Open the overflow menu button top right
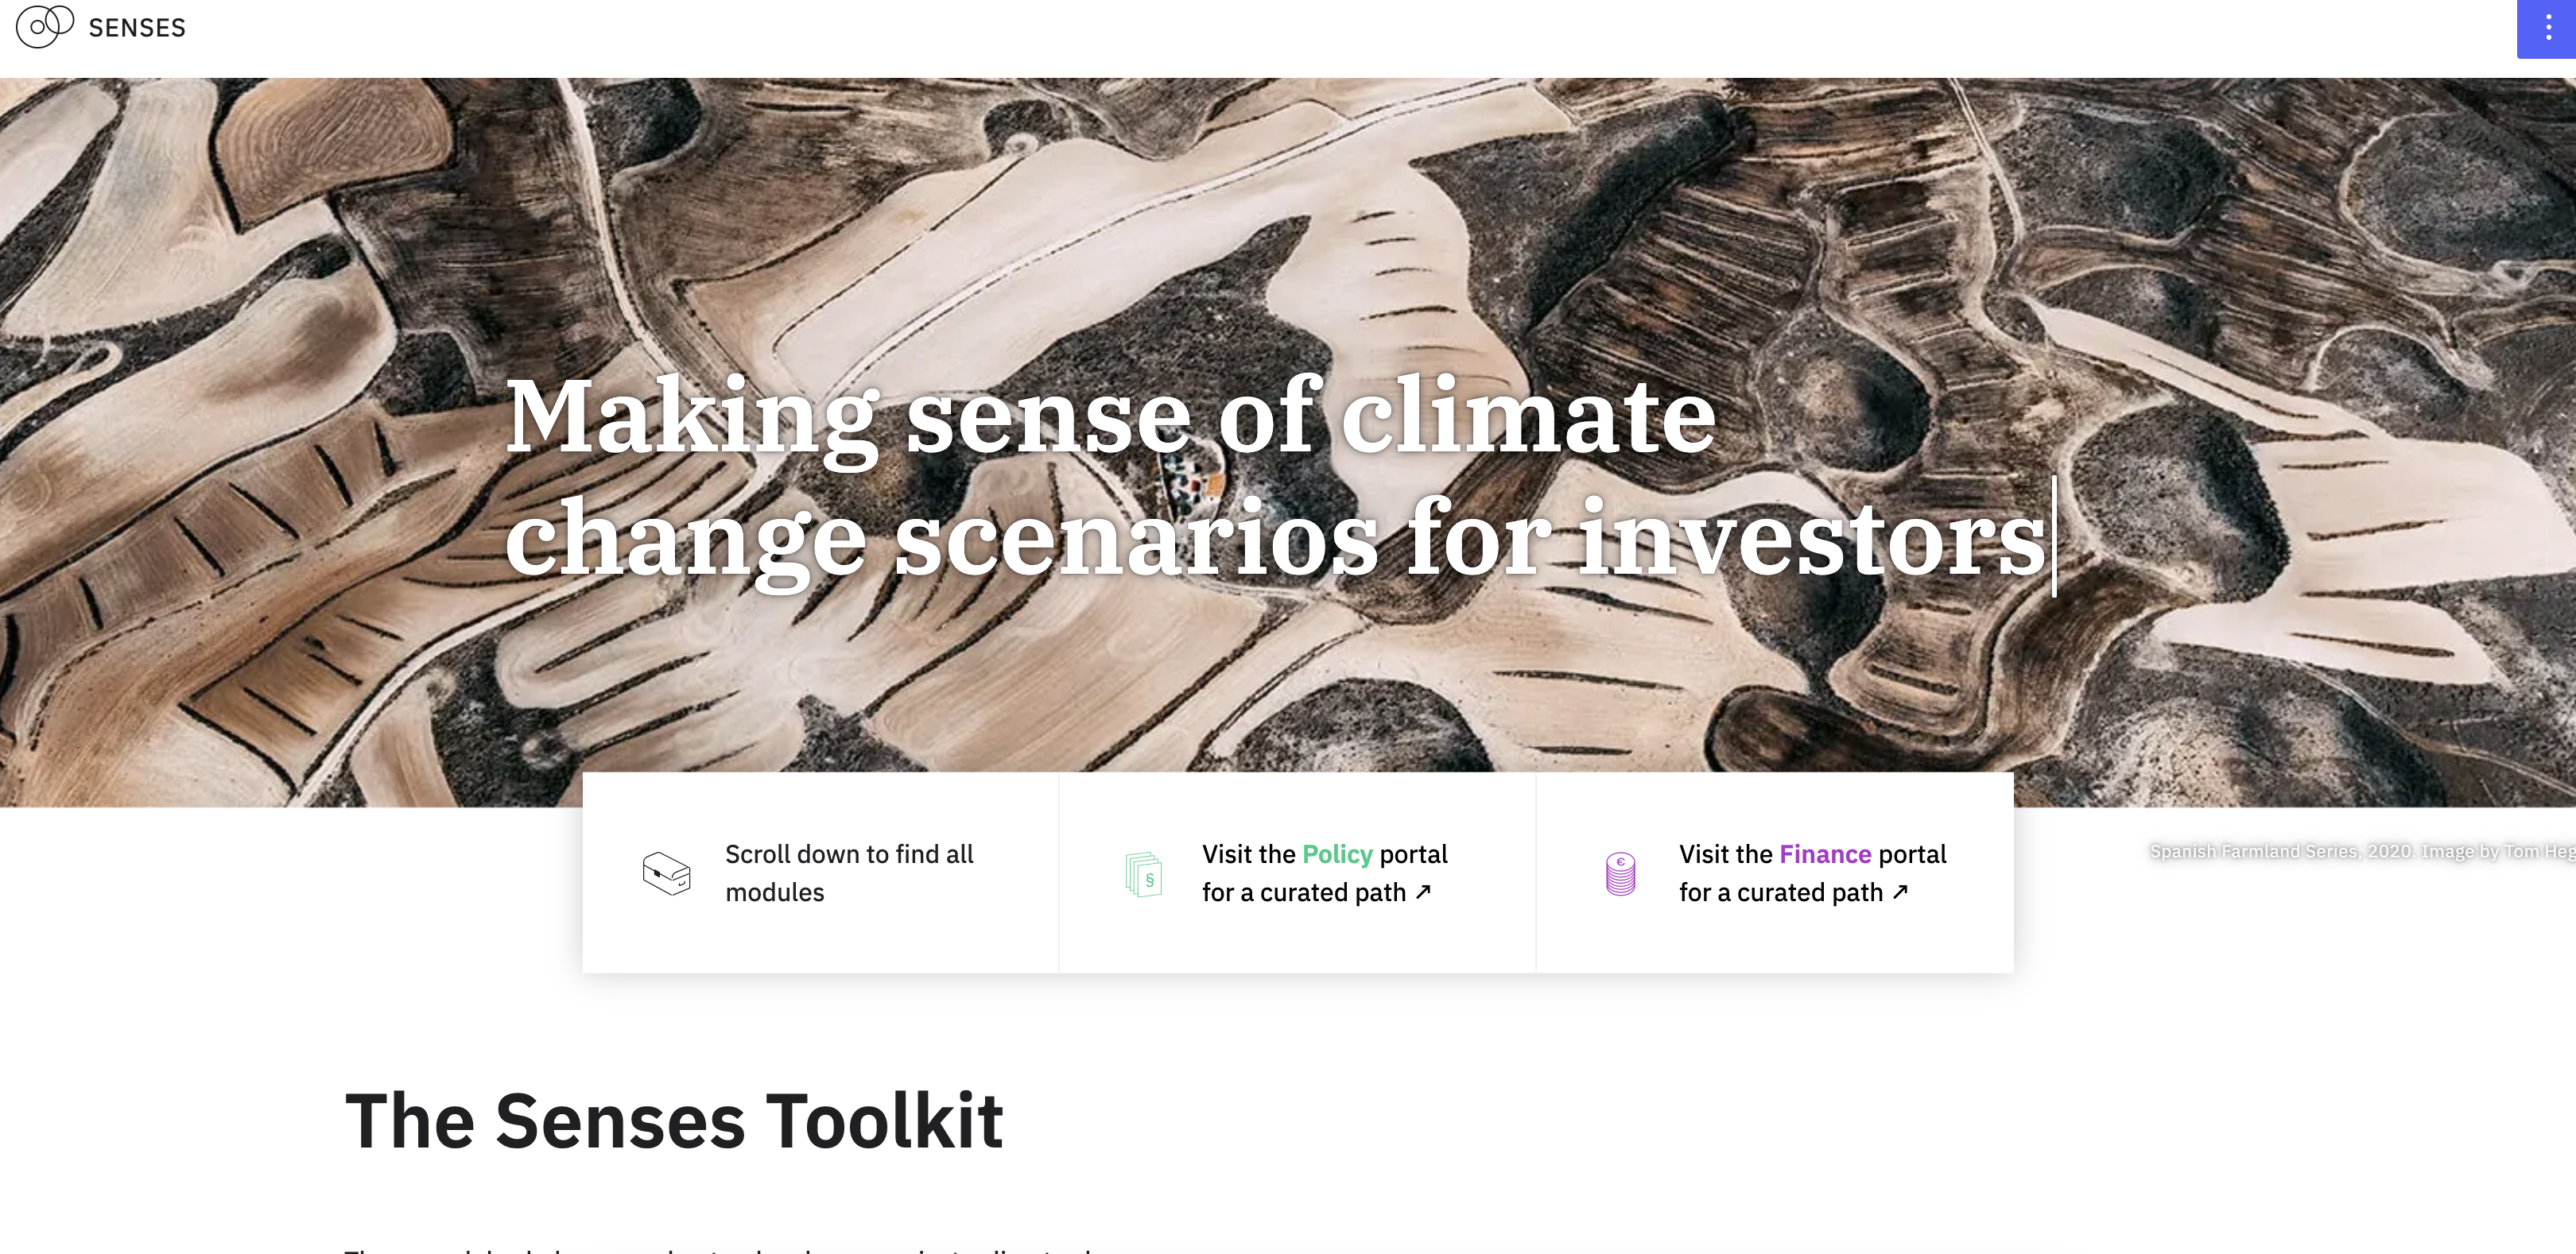Viewport: 2576px width, 1254px height. click(x=2549, y=27)
